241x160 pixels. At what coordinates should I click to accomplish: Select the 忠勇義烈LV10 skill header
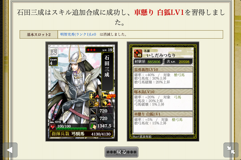(163, 69)
